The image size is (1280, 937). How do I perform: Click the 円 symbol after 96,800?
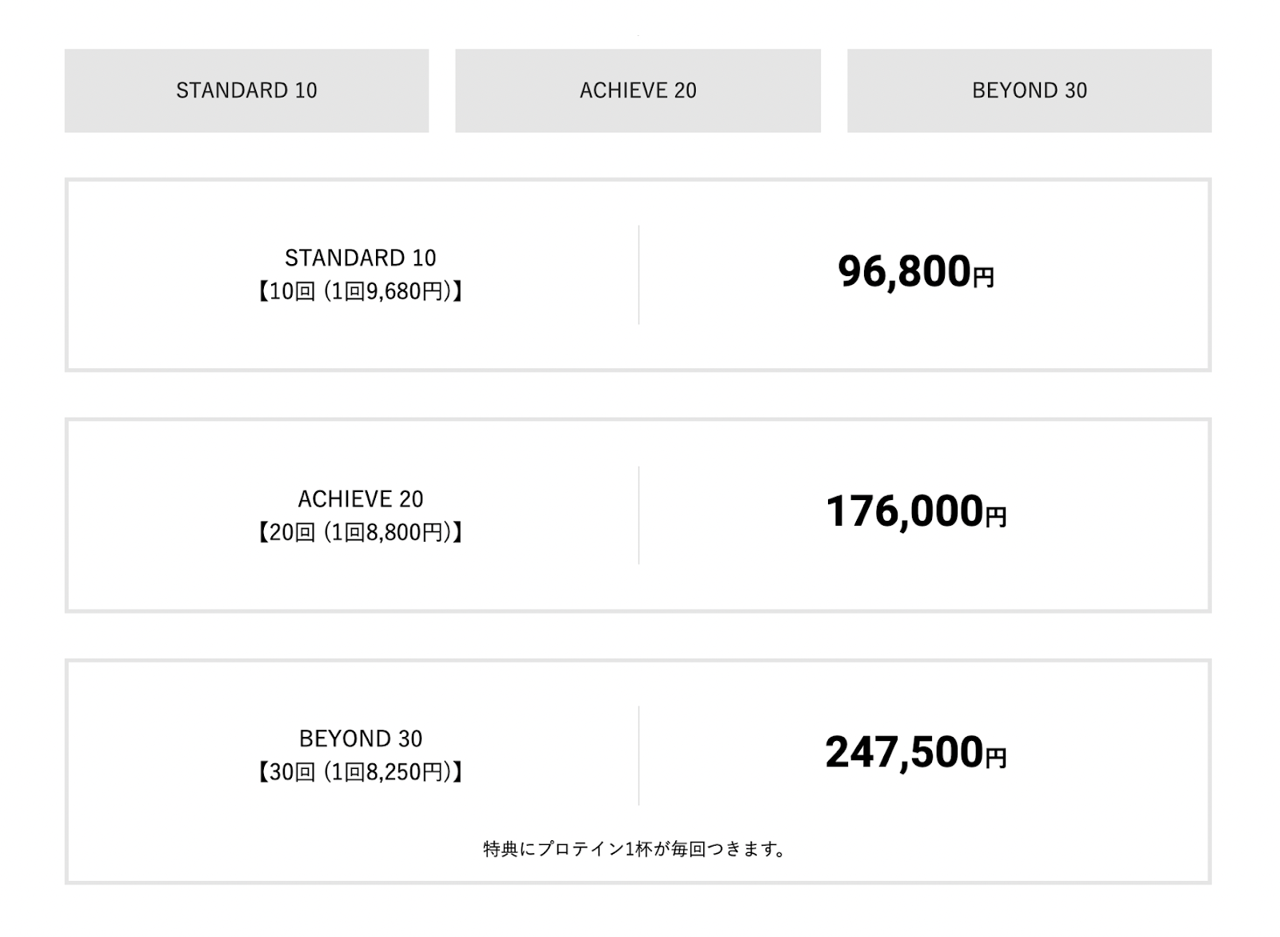(x=983, y=278)
